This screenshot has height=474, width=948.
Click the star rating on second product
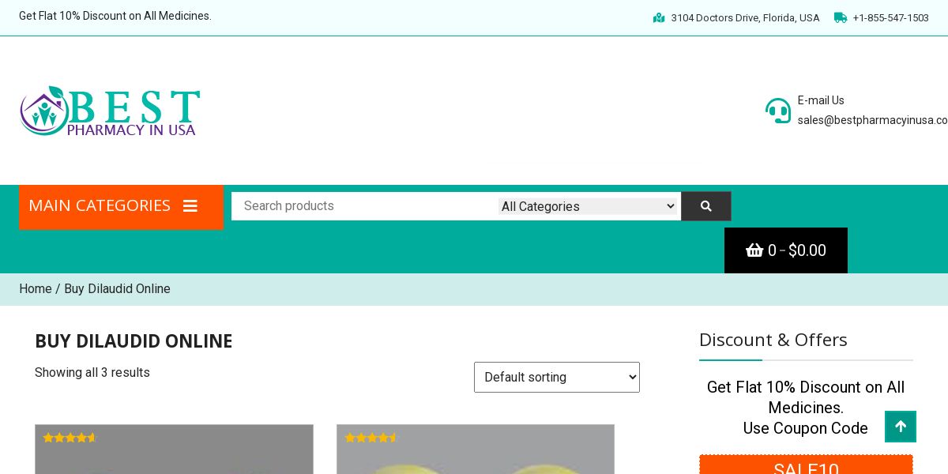pos(371,438)
